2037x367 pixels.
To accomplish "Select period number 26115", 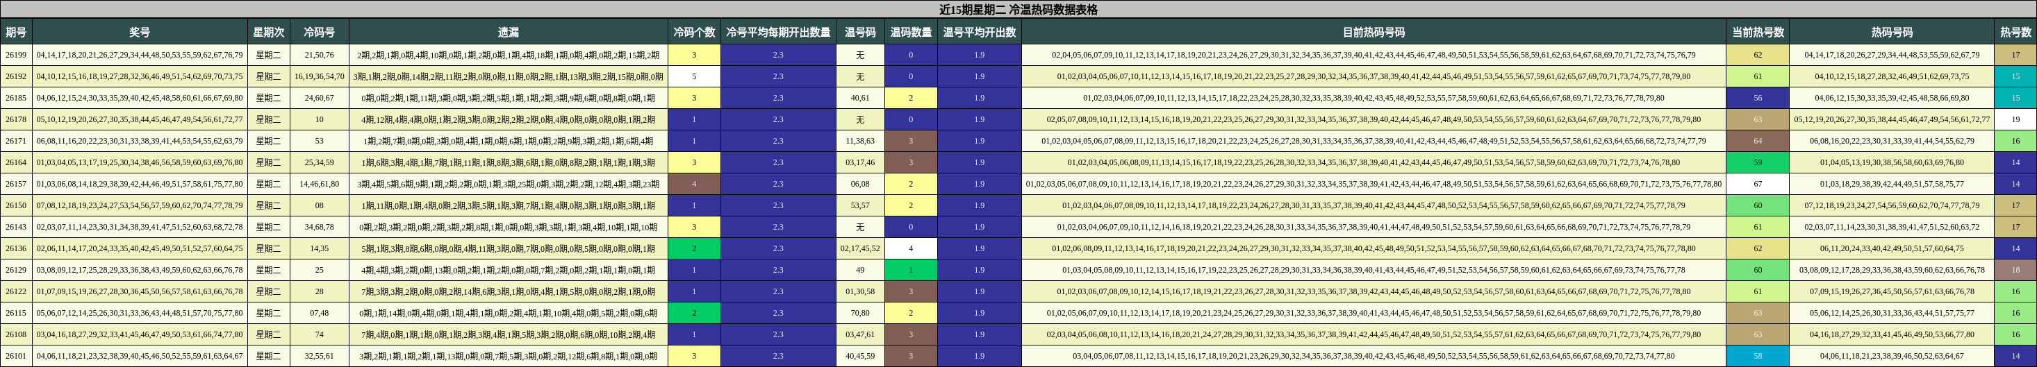I will click(x=16, y=313).
